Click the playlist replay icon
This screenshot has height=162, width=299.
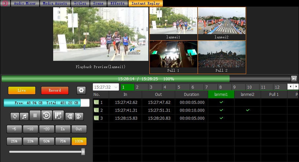58,115
